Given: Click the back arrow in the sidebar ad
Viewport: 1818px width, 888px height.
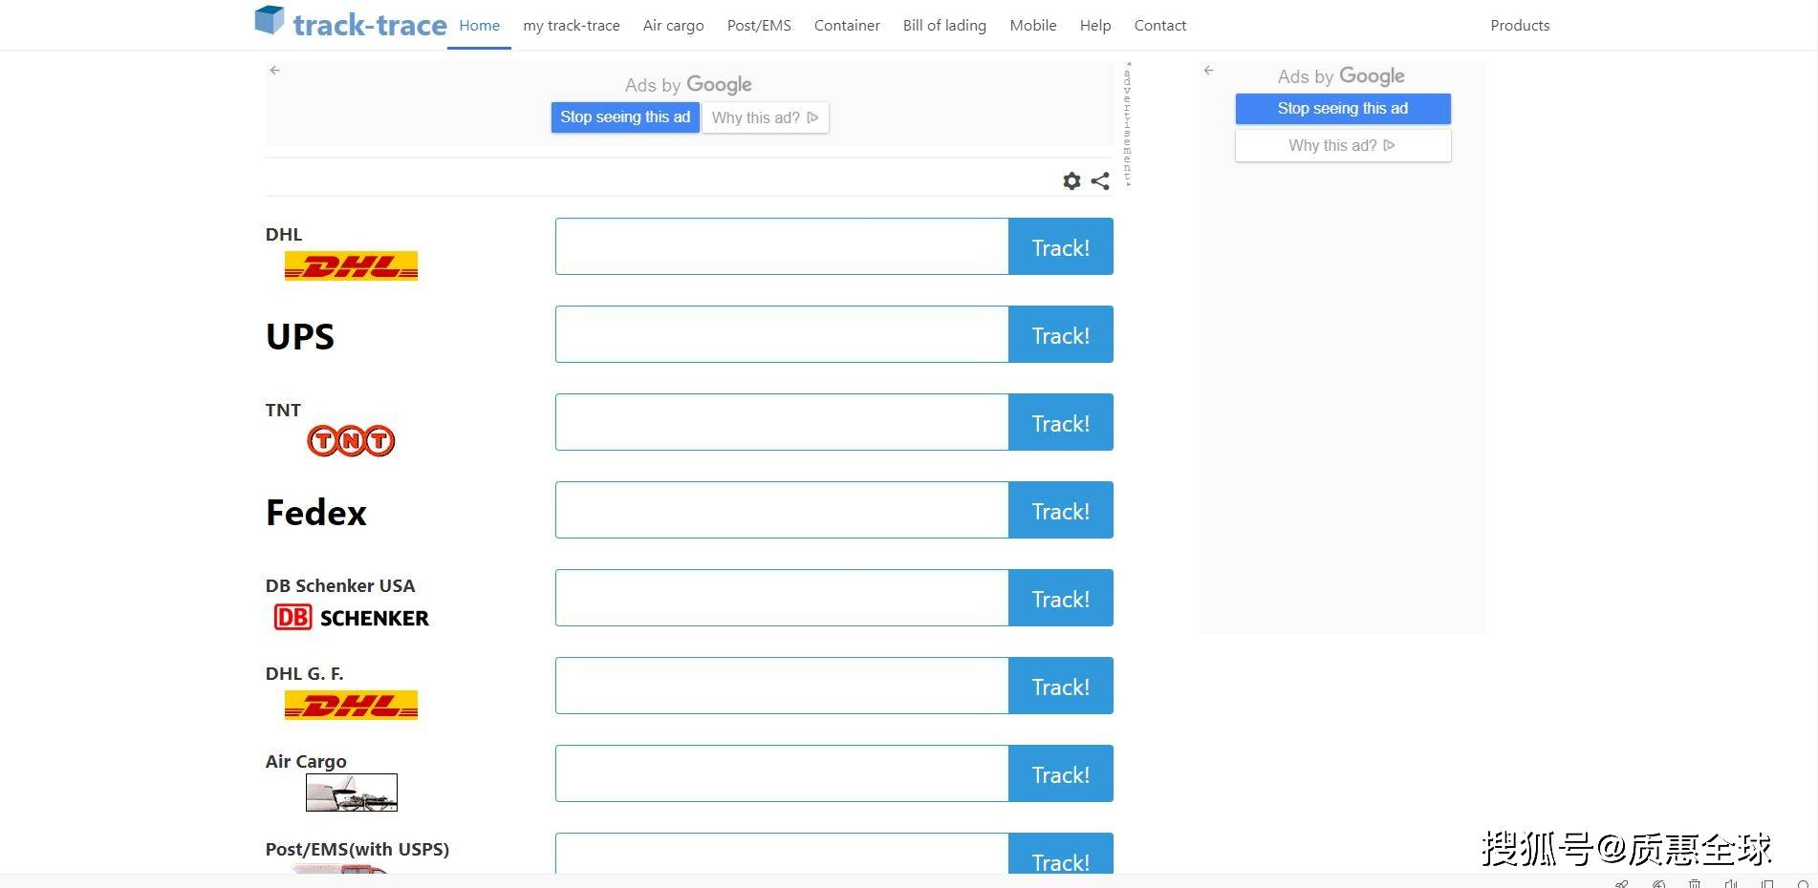Looking at the screenshot, I should coord(1209,71).
